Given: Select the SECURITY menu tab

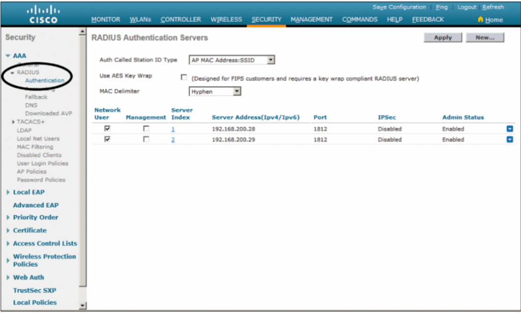Looking at the screenshot, I should coord(267,20).
